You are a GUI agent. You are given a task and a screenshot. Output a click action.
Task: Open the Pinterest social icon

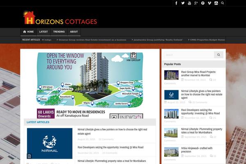click(x=203, y=3)
